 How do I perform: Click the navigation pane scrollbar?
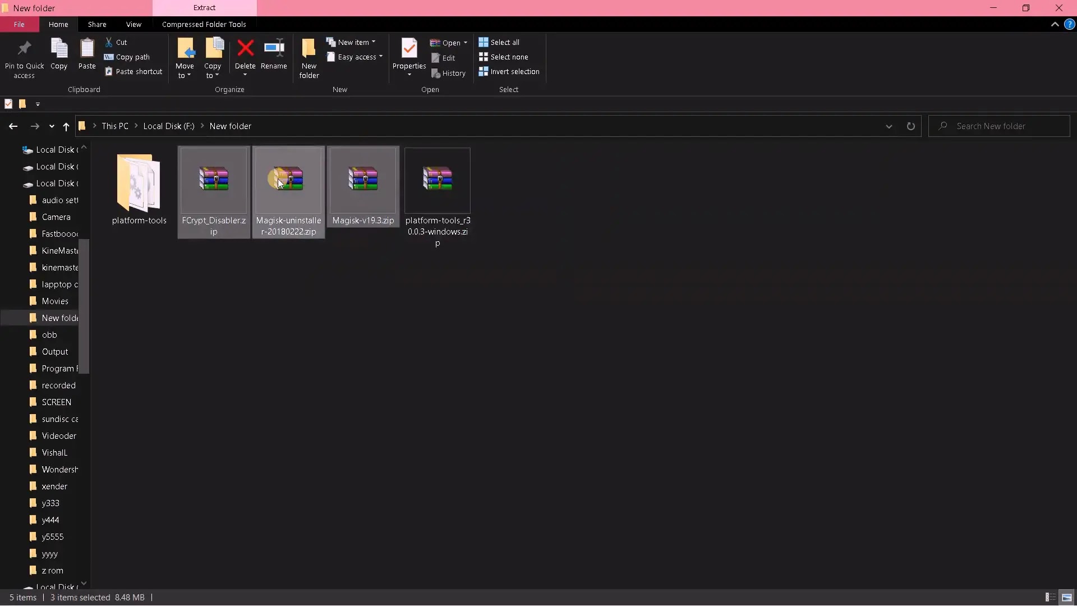84,306
